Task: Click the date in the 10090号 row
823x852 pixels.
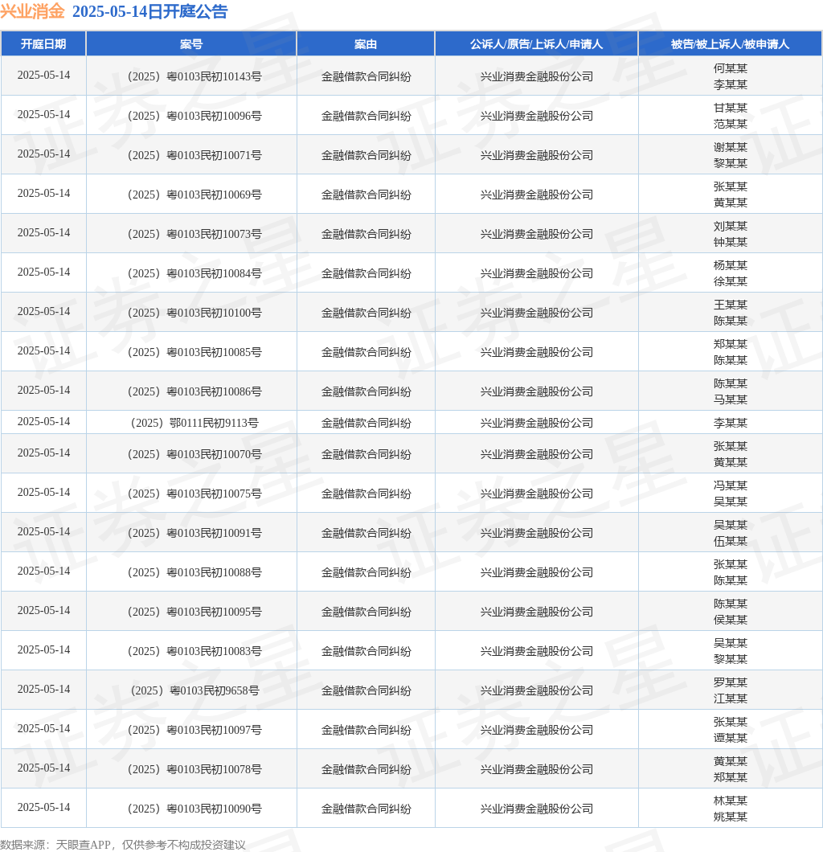Action: pos(43,808)
